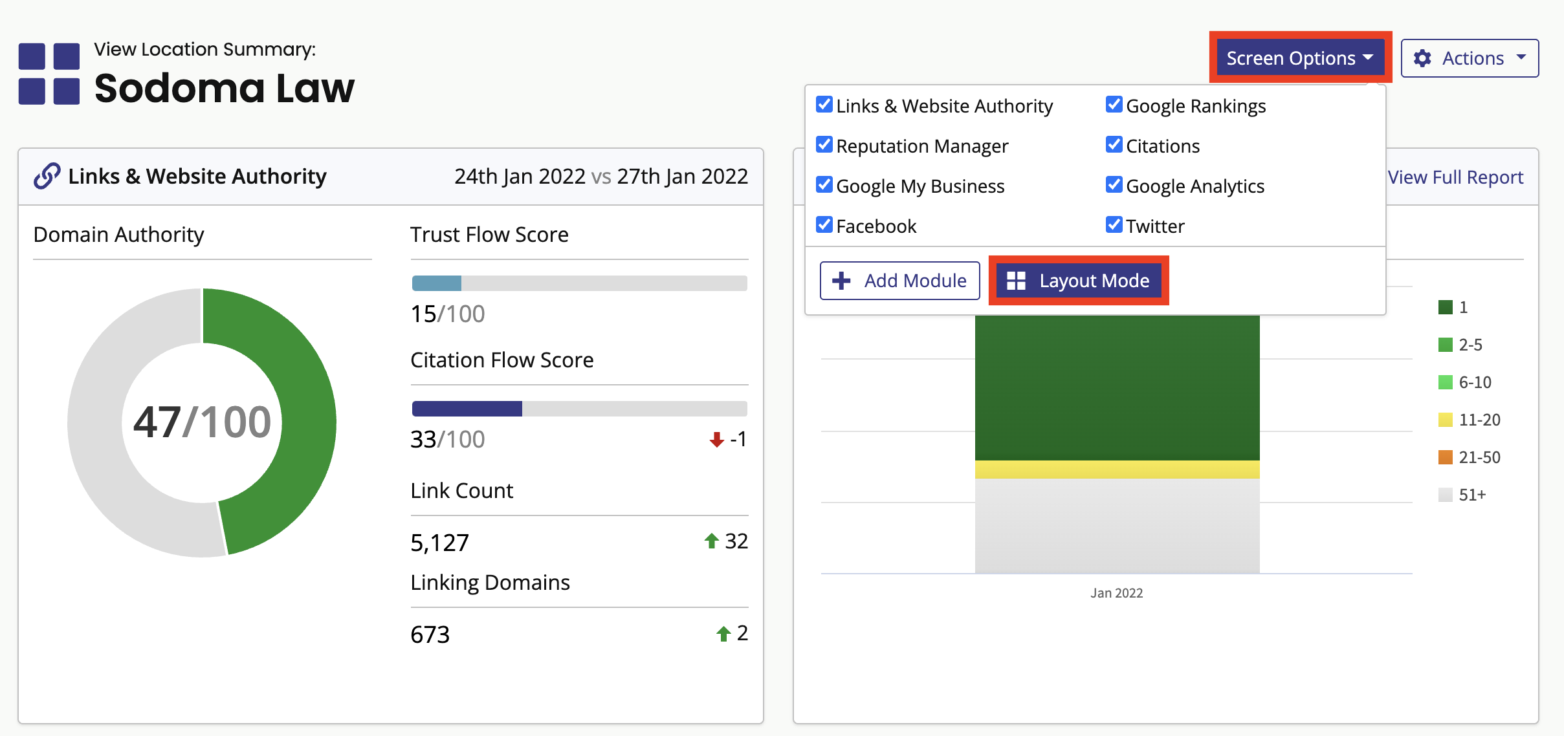Uncheck Links & Website Authority checkbox
1564x736 pixels.
pyautogui.click(x=824, y=104)
